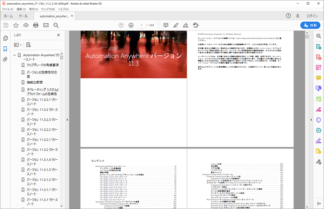Close the automation_anywher... document tab
This screenshot has height=209, width=324.
coord(72,16)
